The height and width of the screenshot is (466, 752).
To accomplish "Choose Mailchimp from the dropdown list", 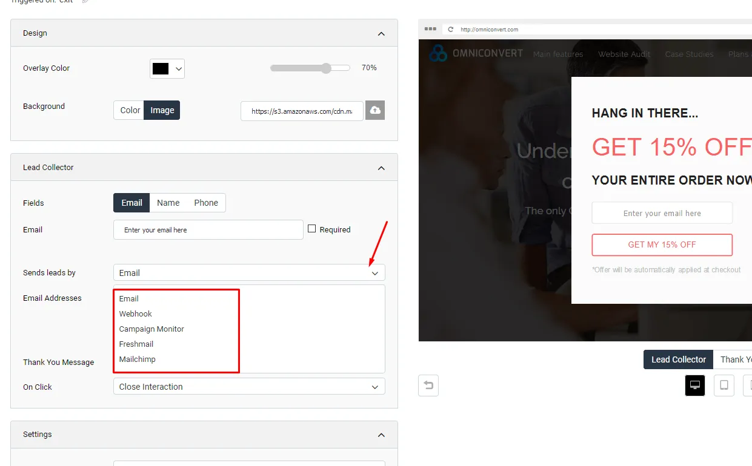I will click(138, 359).
